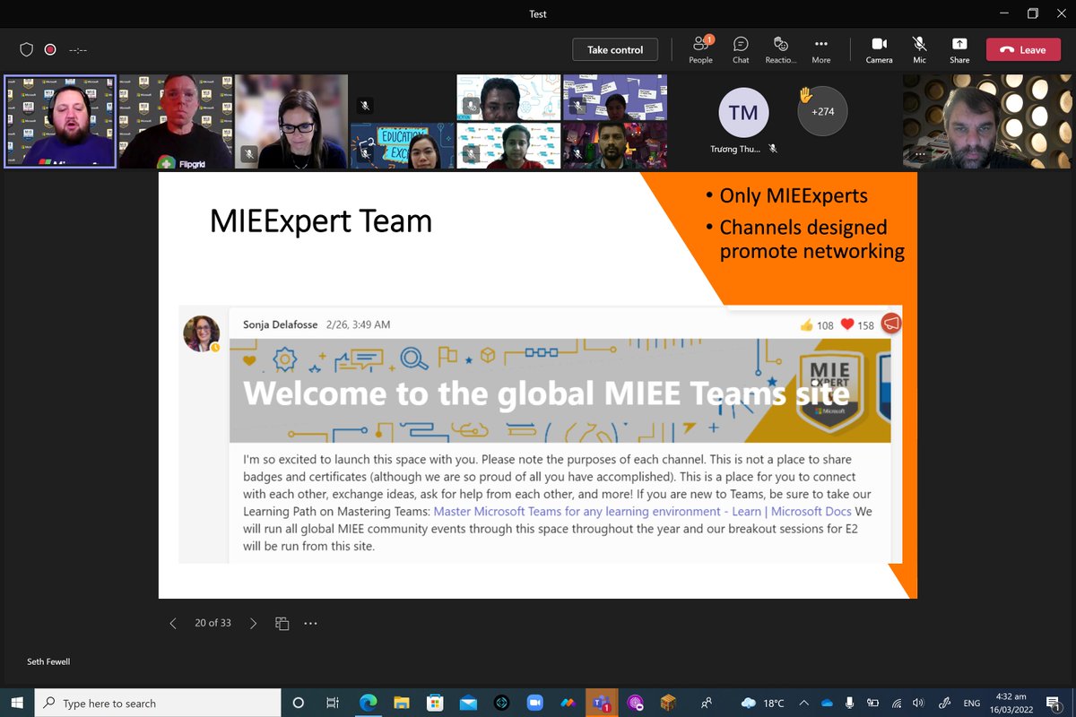Open the Minecraft block taskbar icon

click(x=667, y=703)
